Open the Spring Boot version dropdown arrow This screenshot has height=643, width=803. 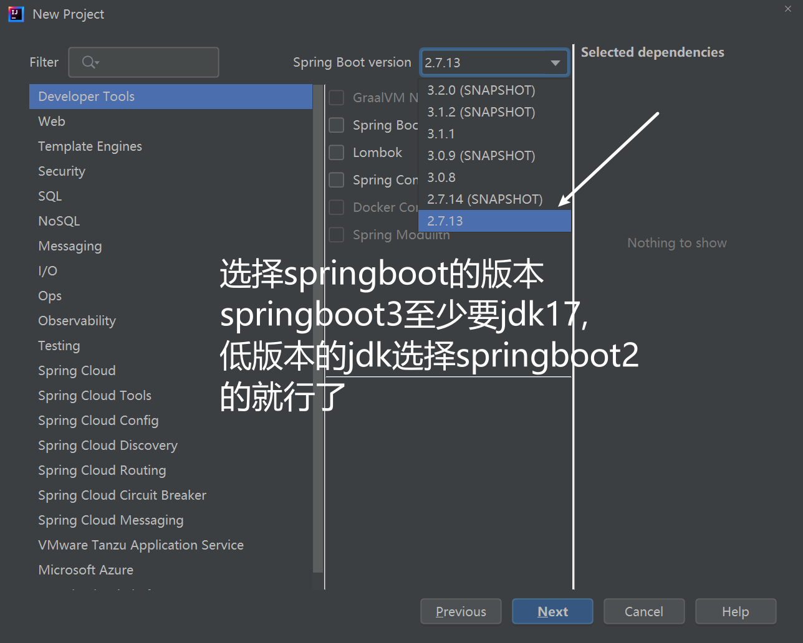pyautogui.click(x=555, y=63)
